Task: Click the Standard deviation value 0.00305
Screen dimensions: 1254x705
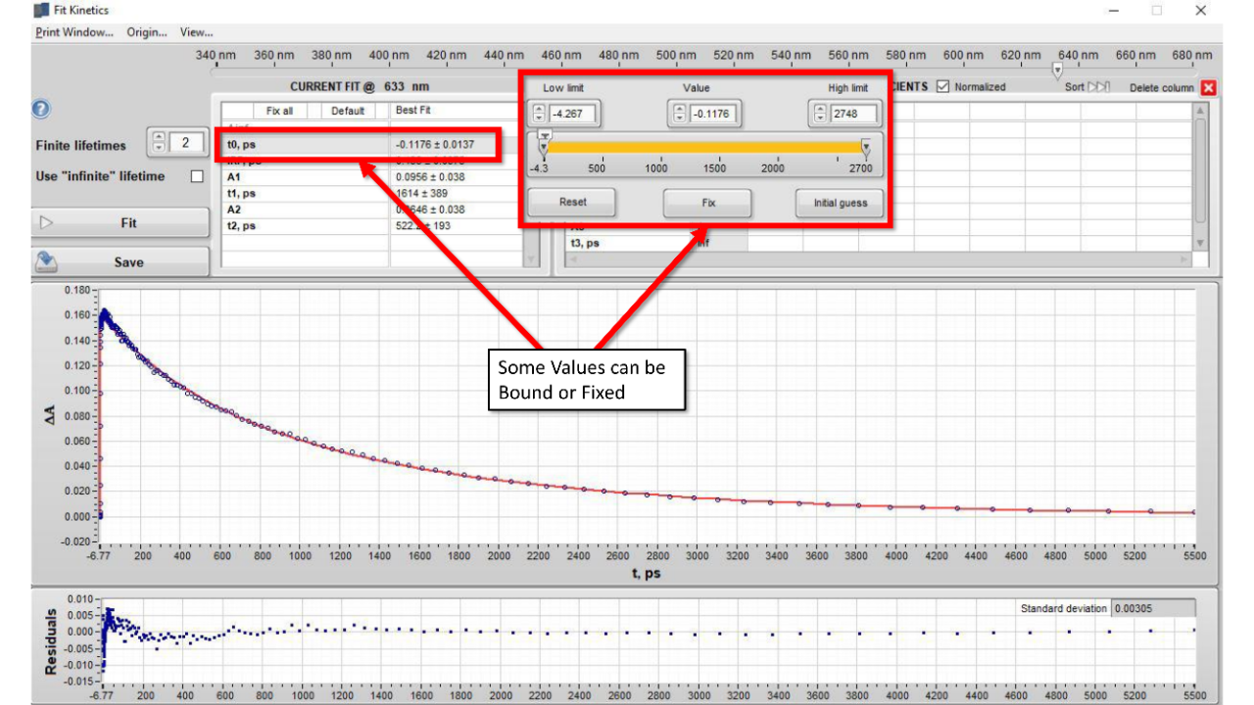Action: [1153, 608]
